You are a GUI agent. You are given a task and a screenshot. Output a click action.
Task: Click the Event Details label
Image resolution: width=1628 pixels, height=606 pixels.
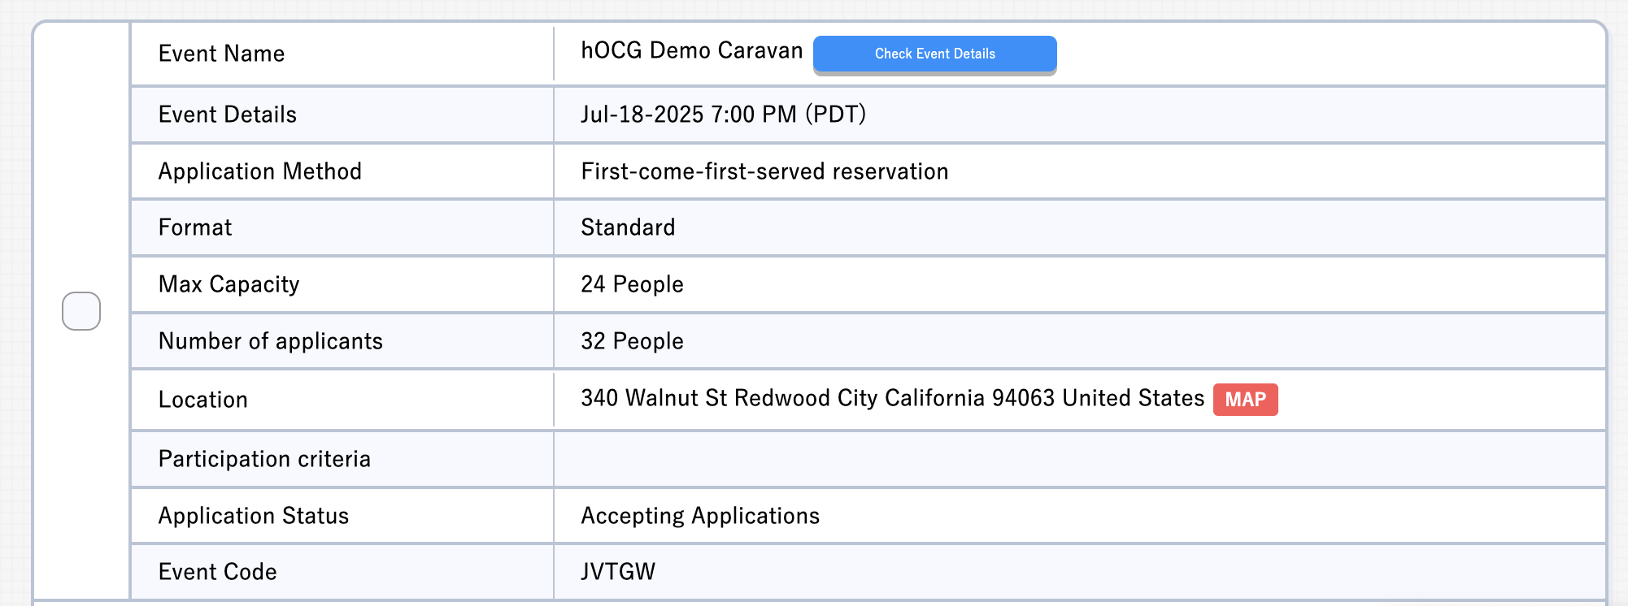tap(227, 115)
